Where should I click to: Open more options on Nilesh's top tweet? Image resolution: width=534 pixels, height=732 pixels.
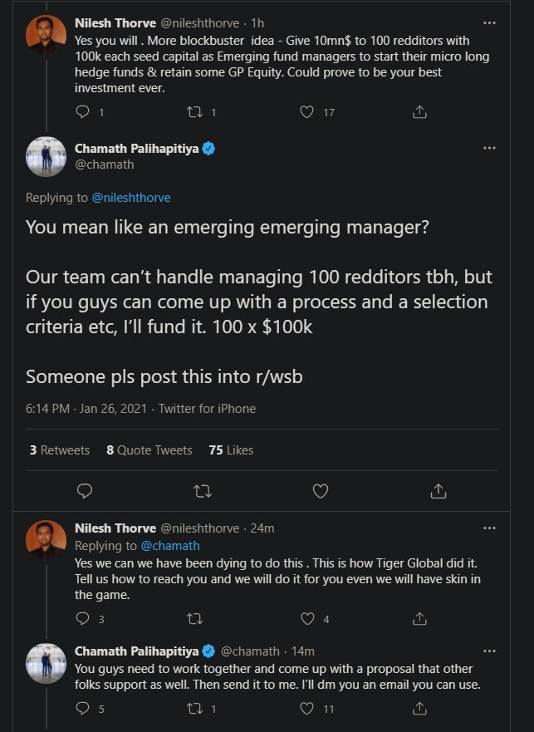click(x=489, y=23)
